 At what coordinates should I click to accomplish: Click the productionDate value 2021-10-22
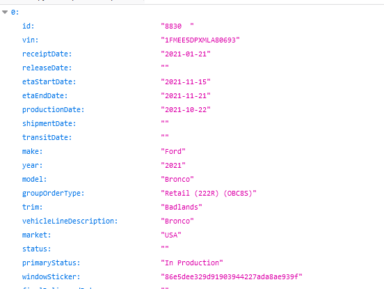(x=186, y=109)
